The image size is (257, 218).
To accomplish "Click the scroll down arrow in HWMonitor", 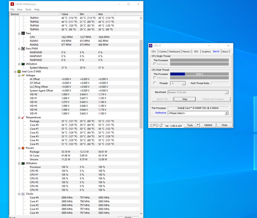I will [x=141, y=213].
